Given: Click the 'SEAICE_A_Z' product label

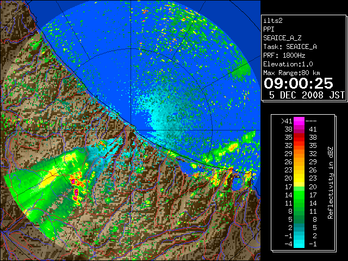Looking at the screenshot, I should click(x=282, y=38).
